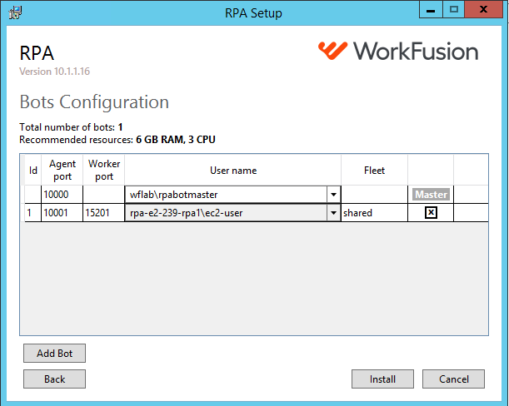This screenshot has width=509, height=406.
Task: Close the RPA Setup window
Action: [x=483, y=10]
